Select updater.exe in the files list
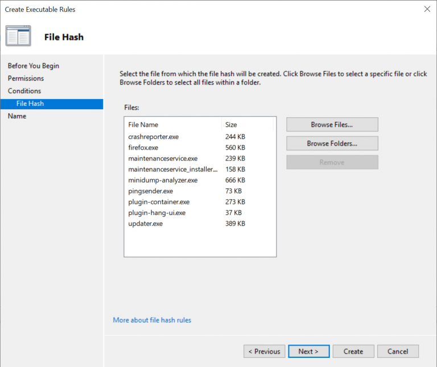The image size is (437, 367). (146, 224)
